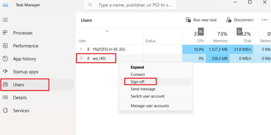
Task: Expand the wq (40) user row
Action: 81,58
